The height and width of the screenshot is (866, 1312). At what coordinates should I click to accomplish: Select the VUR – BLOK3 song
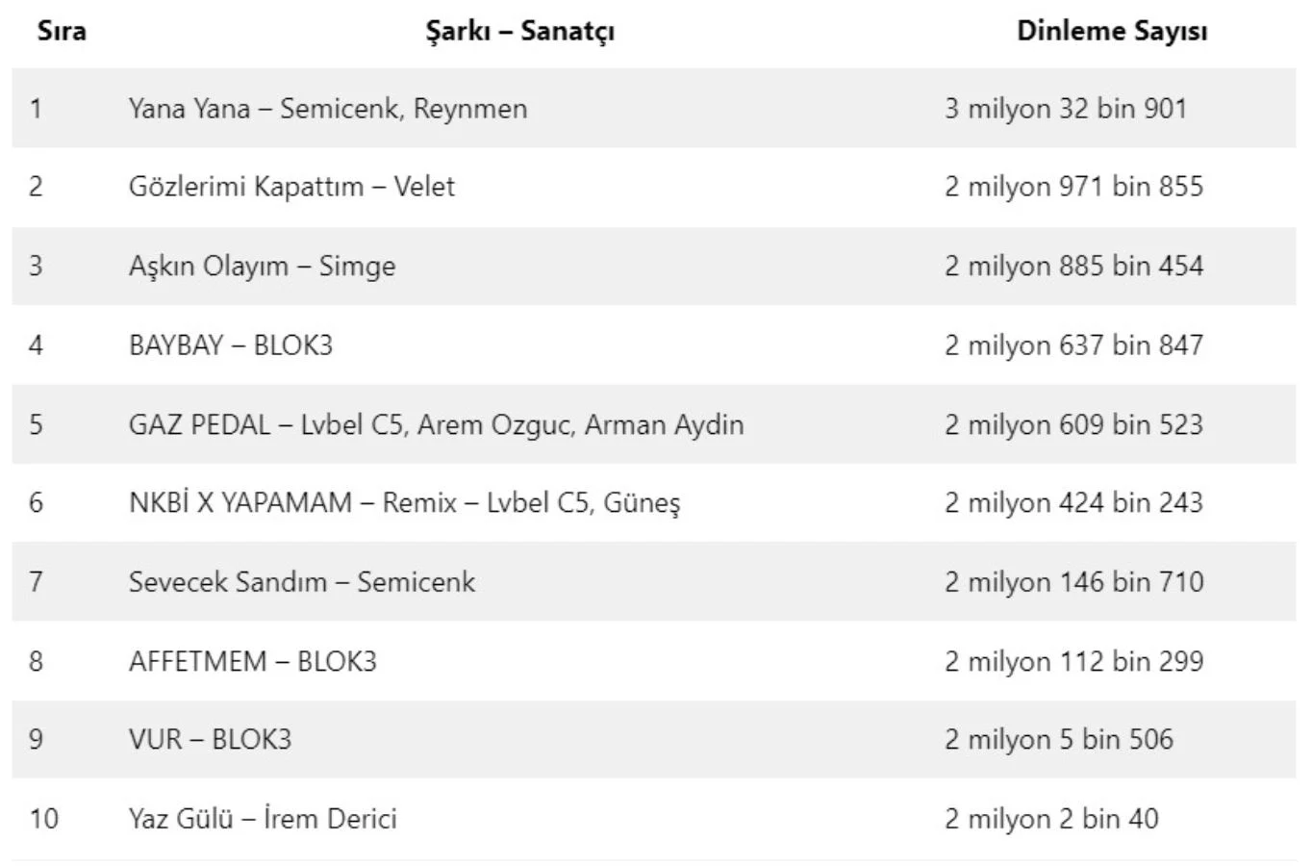[210, 739]
